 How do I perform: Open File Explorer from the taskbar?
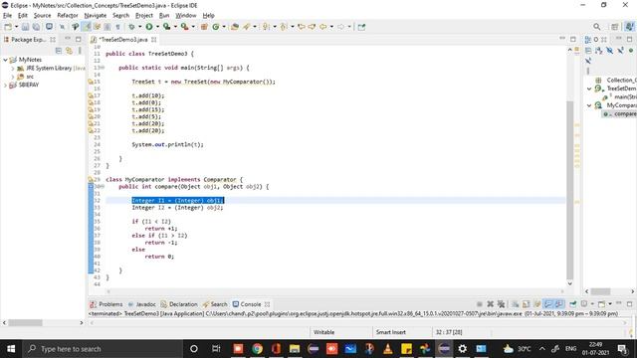pyautogui.click(x=295, y=349)
